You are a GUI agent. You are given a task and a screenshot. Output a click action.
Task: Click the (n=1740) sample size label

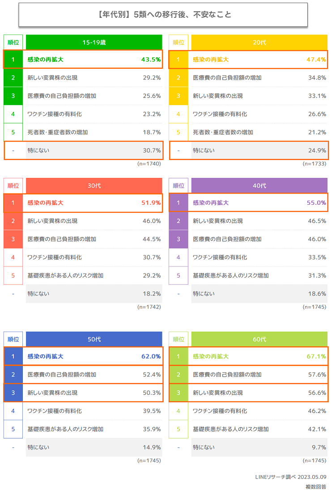pyautogui.click(x=149, y=164)
